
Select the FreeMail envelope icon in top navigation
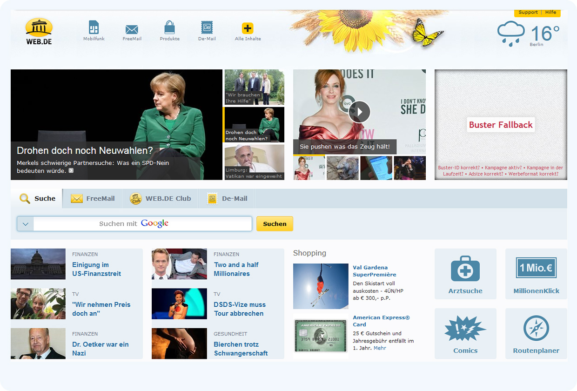point(132,28)
